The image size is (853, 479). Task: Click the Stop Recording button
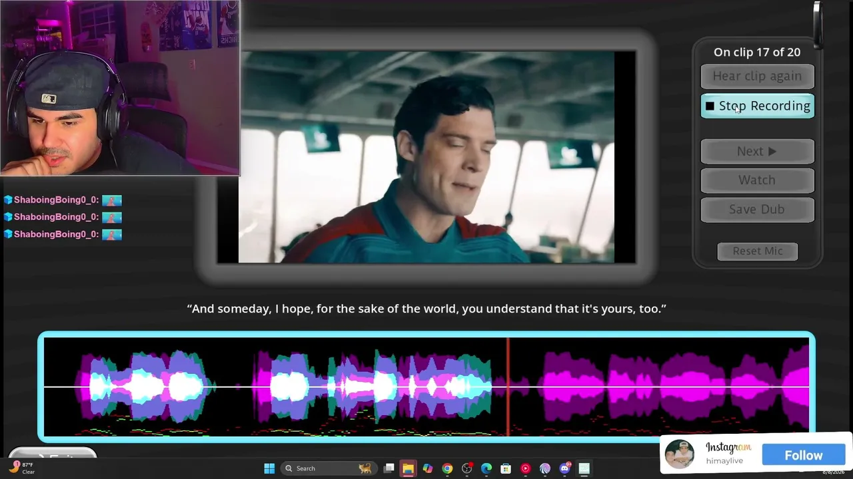click(757, 106)
